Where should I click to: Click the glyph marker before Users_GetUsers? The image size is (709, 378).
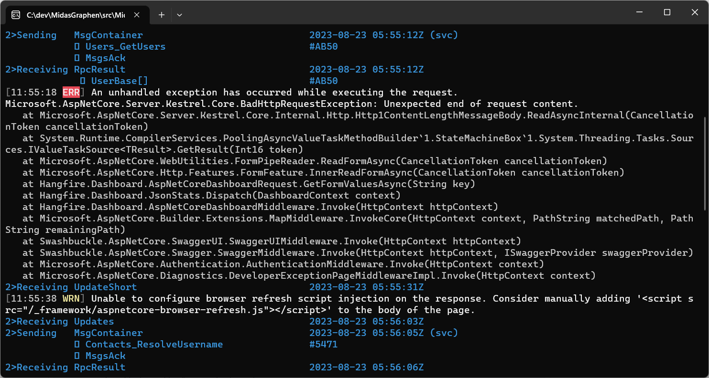(x=76, y=46)
